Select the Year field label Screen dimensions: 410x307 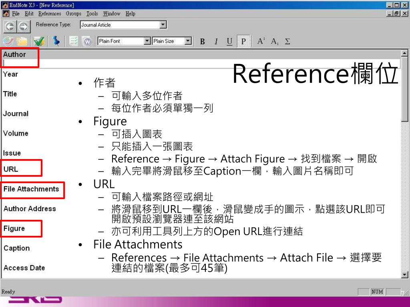10,74
